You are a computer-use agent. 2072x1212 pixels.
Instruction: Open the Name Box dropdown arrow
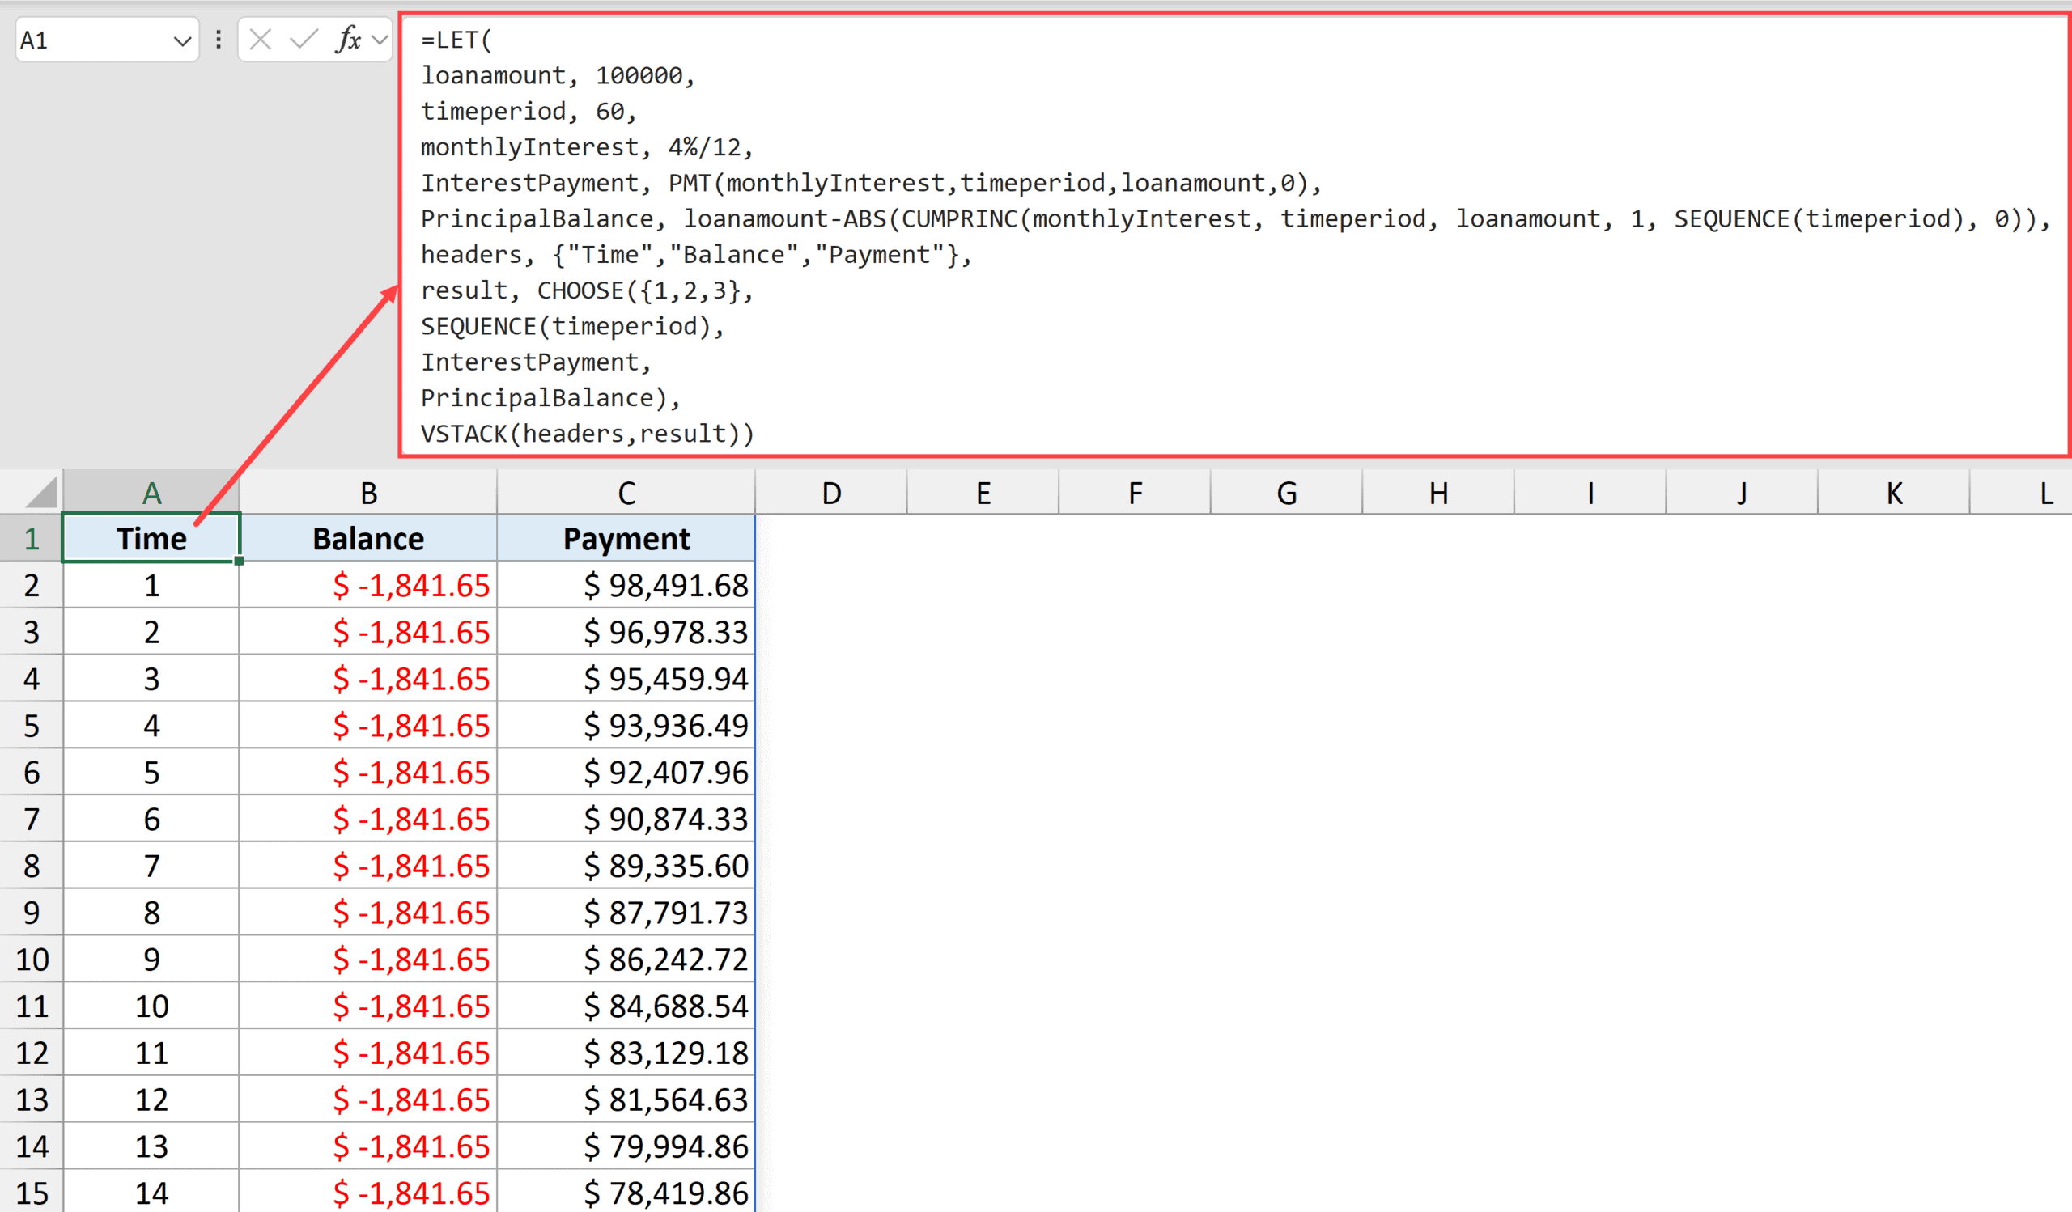(x=185, y=40)
